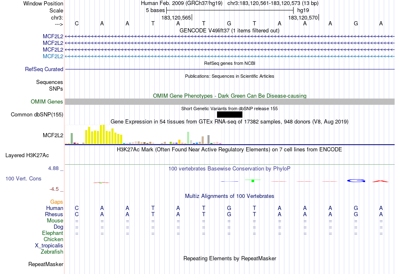Select the X_tropicalis species label
The width and height of the screenshot is (395, 274).
pos(49,246)
